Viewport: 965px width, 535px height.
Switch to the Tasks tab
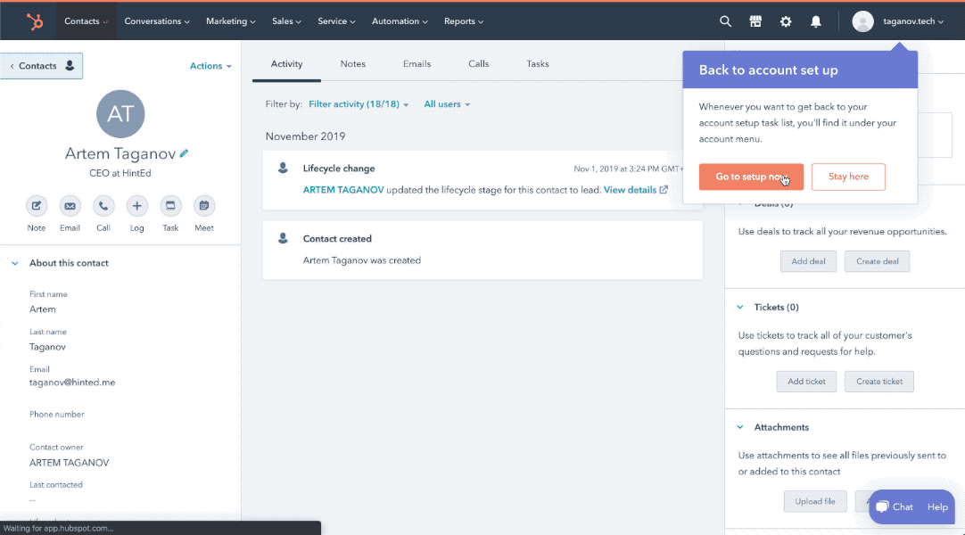click(x=538, y=64)
